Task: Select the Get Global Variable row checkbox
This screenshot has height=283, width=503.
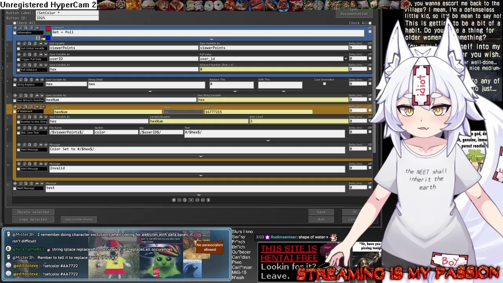Action: [x=18, y=48]
